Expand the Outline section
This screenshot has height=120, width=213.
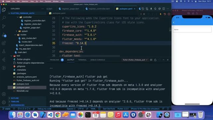(x=15, y=98)
